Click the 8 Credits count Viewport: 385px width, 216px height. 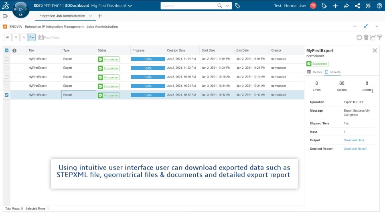tap(367, 83)
